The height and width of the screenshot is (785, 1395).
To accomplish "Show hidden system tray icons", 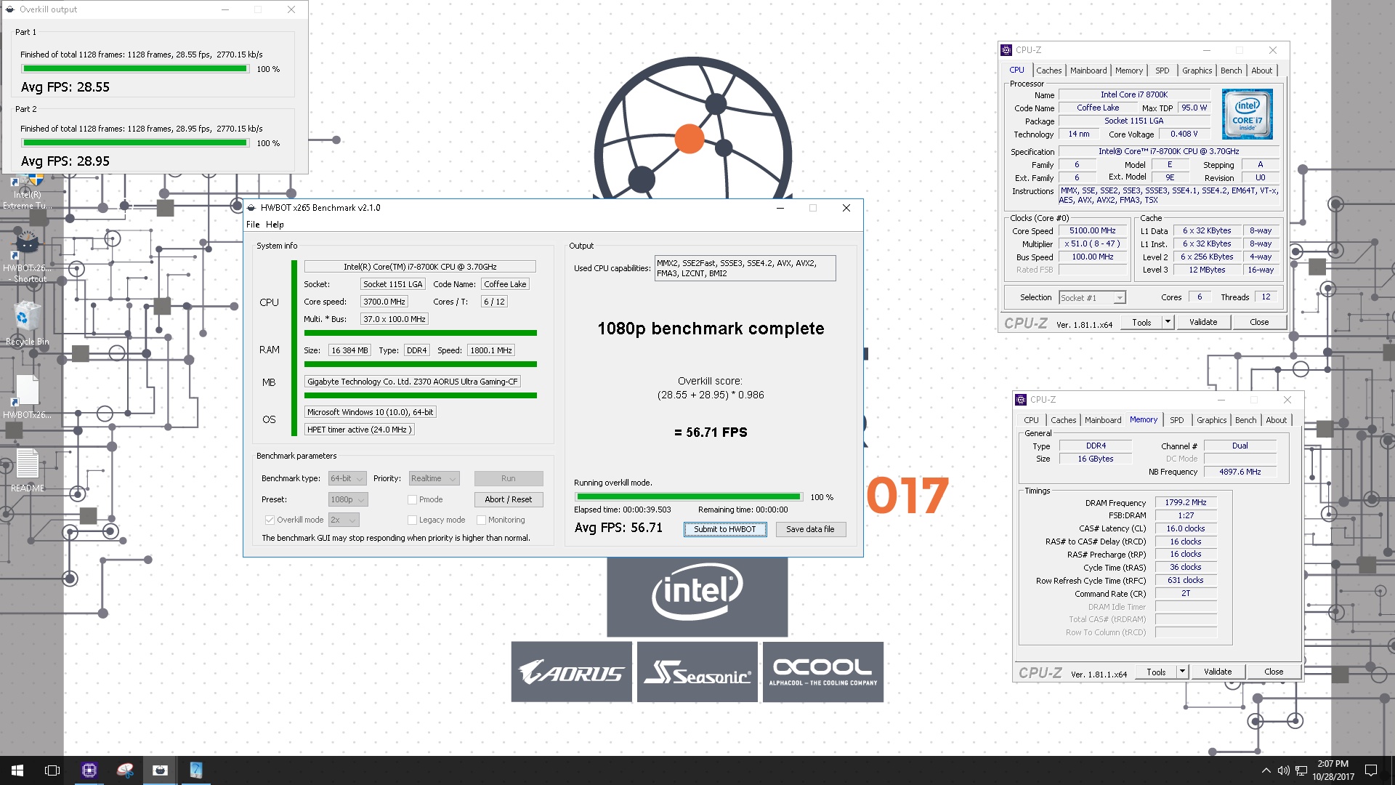I will [1266, 770].
